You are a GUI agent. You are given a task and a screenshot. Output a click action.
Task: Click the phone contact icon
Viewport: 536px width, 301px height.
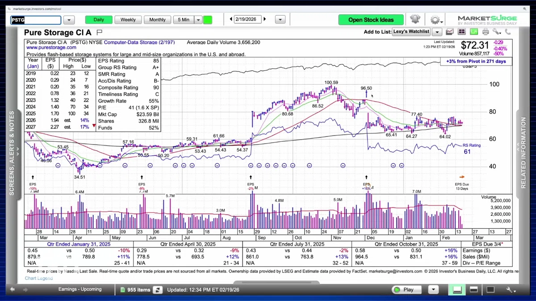[x=508, y=32]
